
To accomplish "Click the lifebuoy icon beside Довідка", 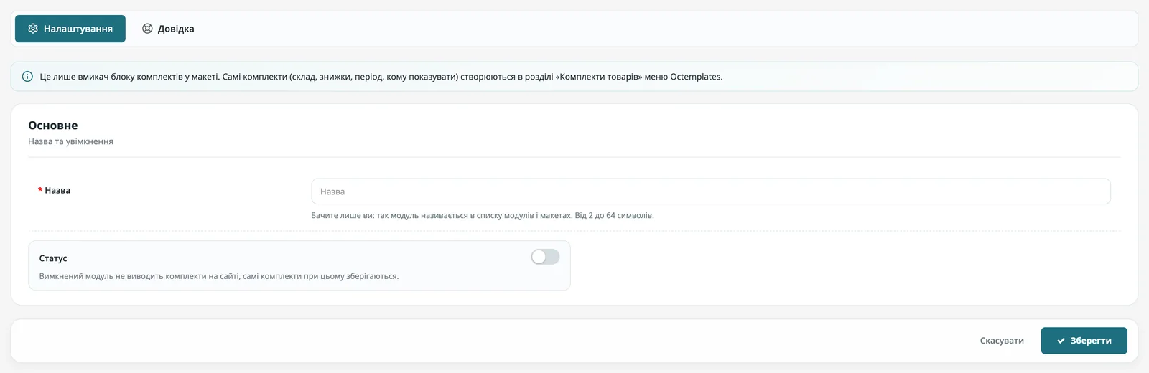I will 147,29.
